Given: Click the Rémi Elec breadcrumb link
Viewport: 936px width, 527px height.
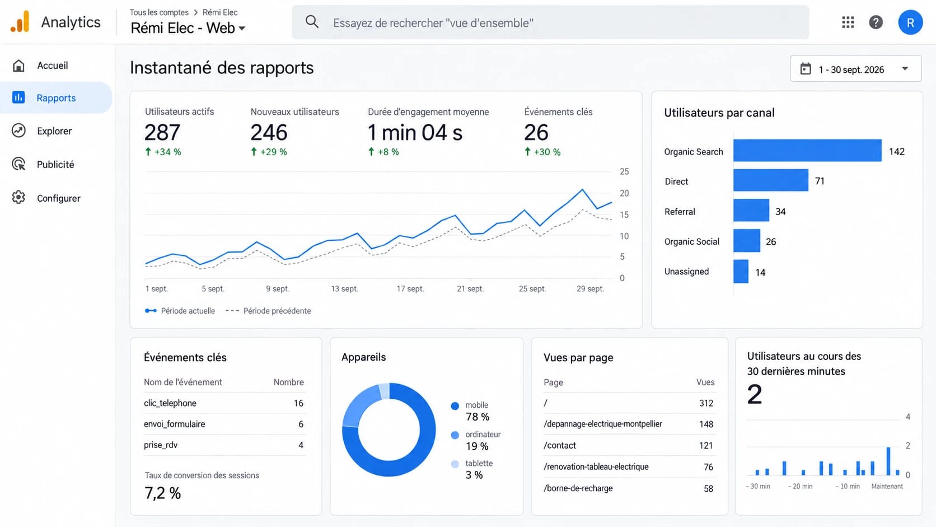Looking at the screenshot, I should [x=220, y=12].
